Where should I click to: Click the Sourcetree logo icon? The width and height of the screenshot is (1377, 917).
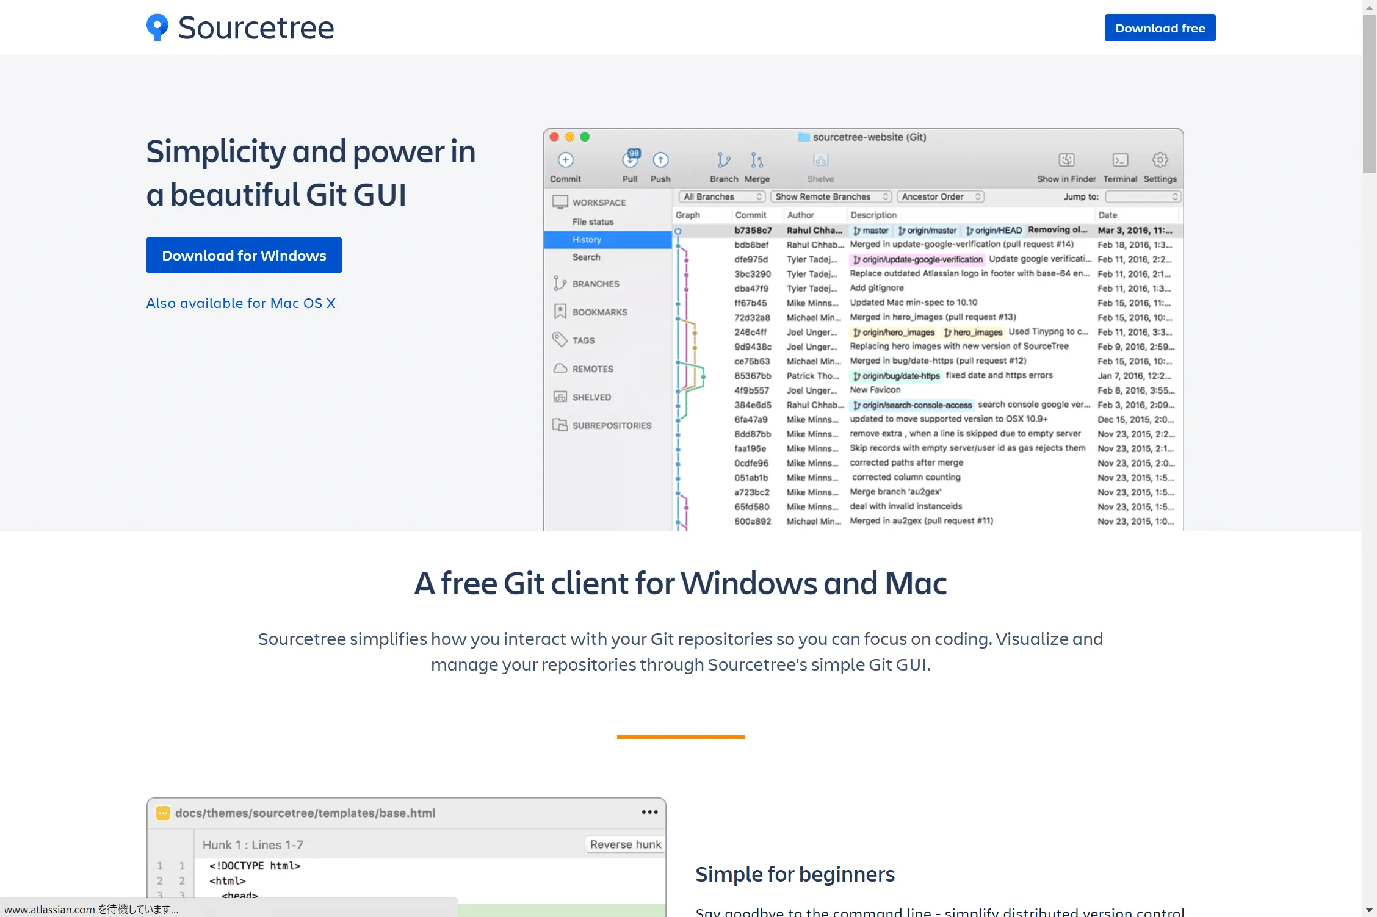click(157, 27)
